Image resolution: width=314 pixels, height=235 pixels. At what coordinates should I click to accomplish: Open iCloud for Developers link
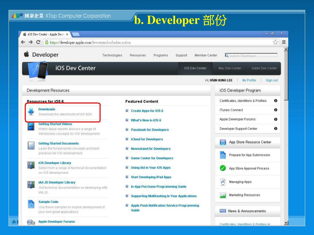[147, 139]
